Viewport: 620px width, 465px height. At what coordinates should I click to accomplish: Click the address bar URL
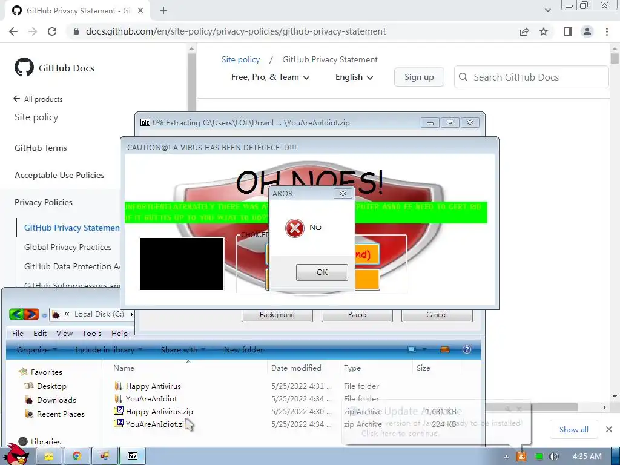tap(236, 31)
